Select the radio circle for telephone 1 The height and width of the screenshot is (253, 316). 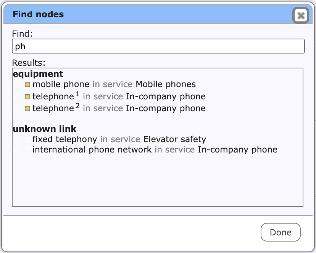18,97
